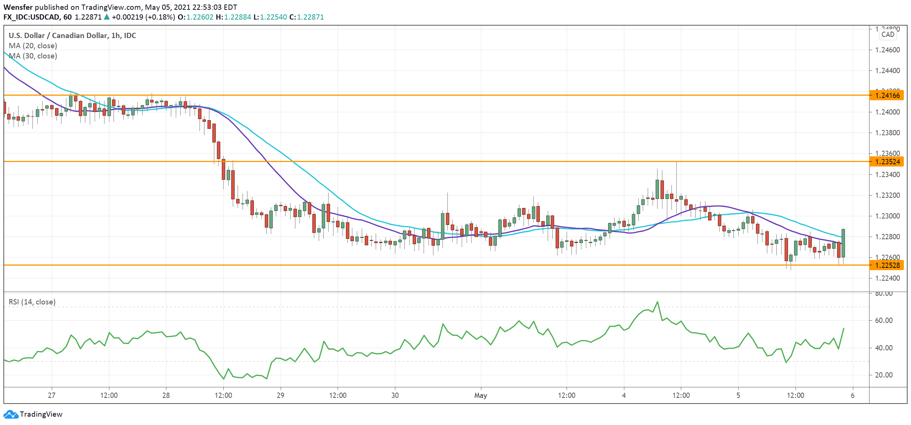Screen dimensions: 911x425
Task: Select the MA (20, close) legend
Action: (33, 46)
